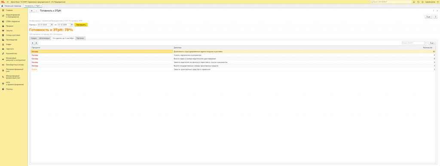
Task: Open Склад и доставка section
Action: point(14,35)
